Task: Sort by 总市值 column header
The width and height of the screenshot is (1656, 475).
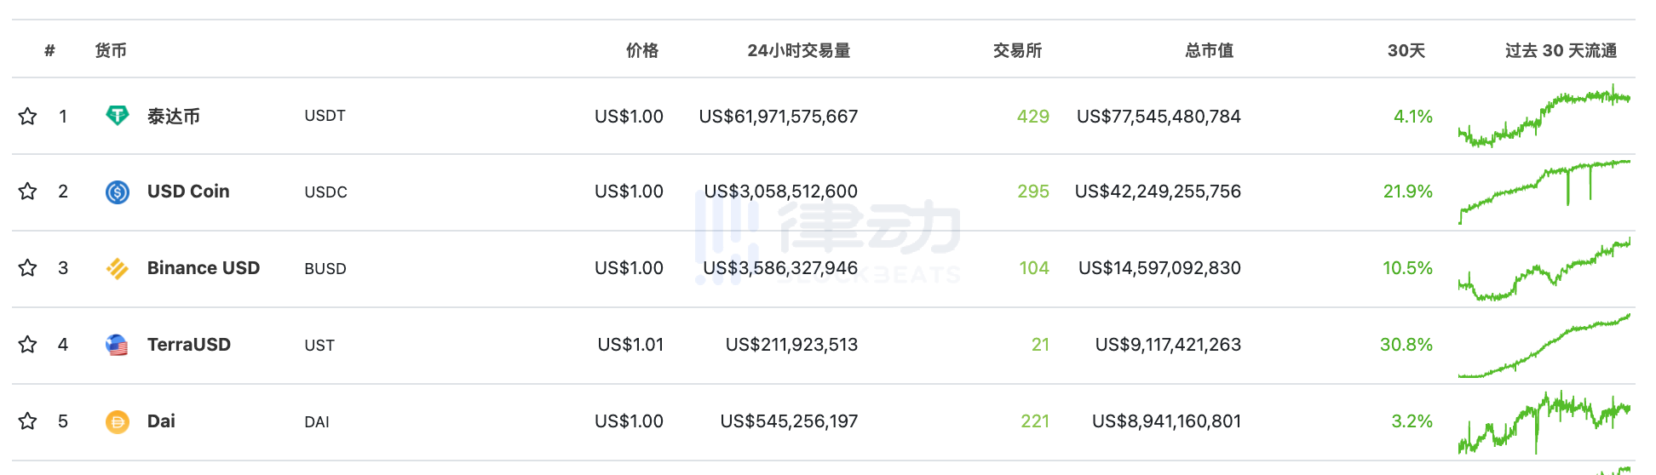Action: click(x=1209, y=51)
